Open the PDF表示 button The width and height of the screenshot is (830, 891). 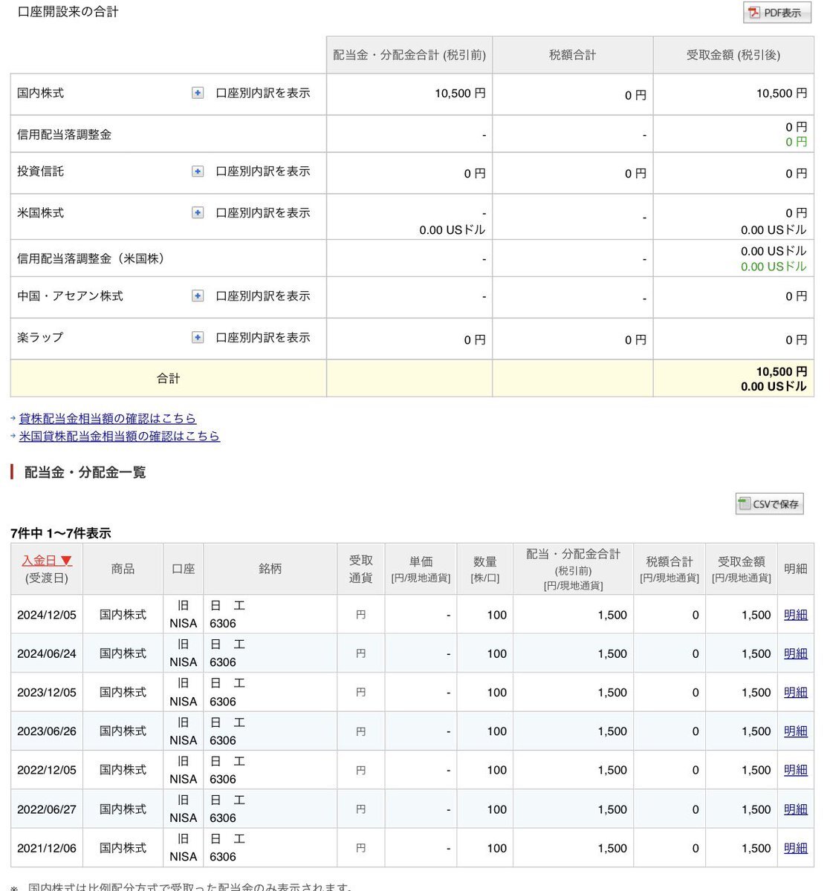click(x=776, y=13)
